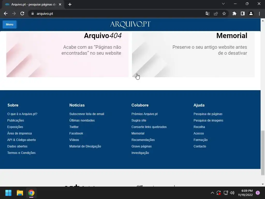Share this page icon in the address bar
Viewport: 265px width, 199px height.
point(216,13)
